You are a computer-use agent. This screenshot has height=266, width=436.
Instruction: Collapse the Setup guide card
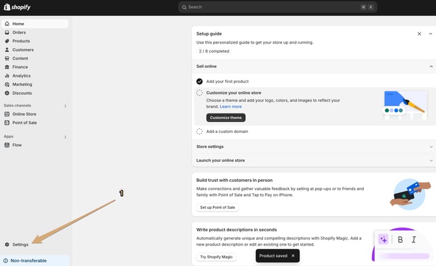click(x=430, y=34)
